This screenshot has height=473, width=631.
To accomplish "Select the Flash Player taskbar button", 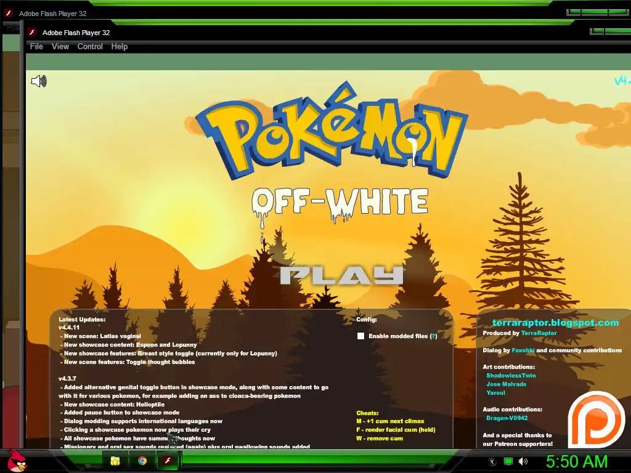I will [x=168, y=461].
